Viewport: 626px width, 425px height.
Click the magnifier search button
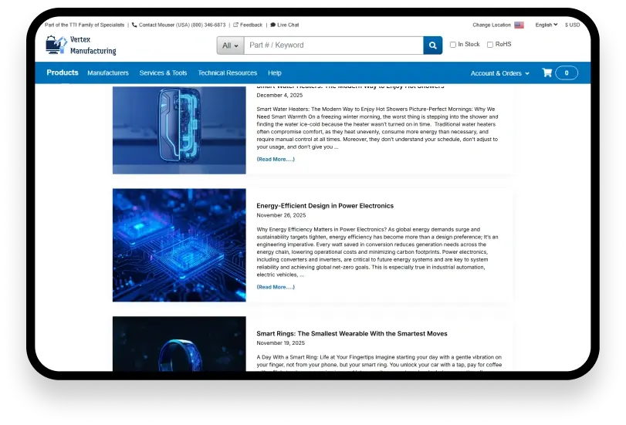coord(433,46)
